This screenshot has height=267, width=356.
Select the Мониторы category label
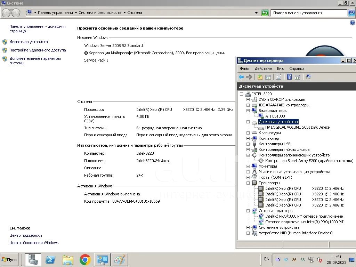point(268,166)
